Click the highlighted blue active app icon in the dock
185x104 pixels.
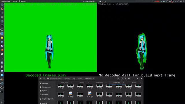tap(2, 34)
